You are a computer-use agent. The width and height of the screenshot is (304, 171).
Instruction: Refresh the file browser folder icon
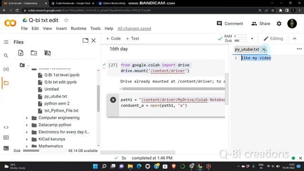34,53
